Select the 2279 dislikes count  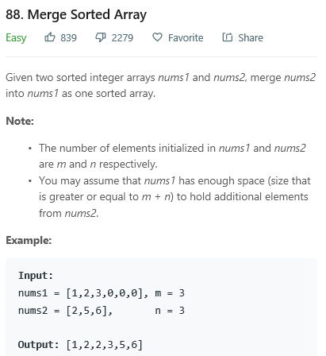(122, 38)
